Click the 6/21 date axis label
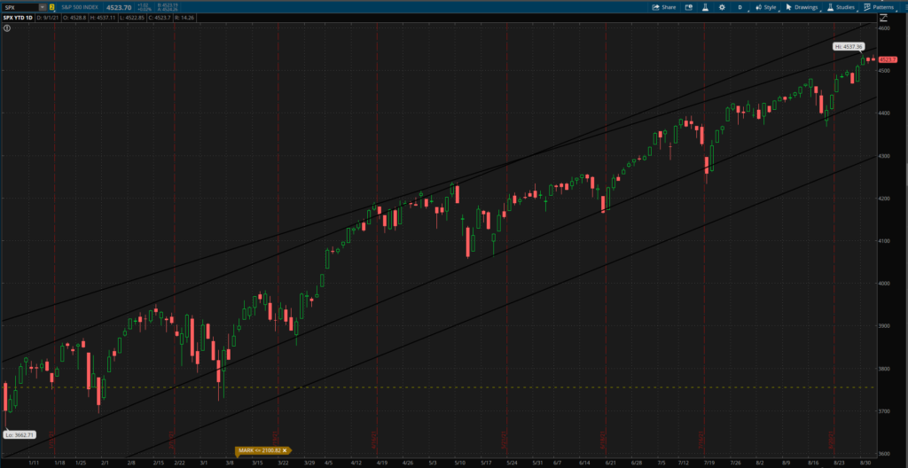The width and height of the screenshot is (908, 468). coord(610,463)
